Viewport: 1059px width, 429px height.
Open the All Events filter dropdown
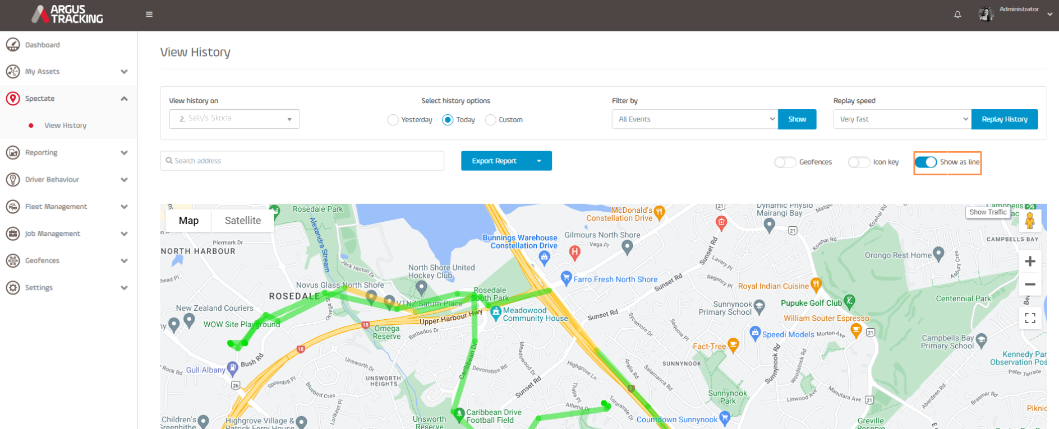tap(695, 119)
